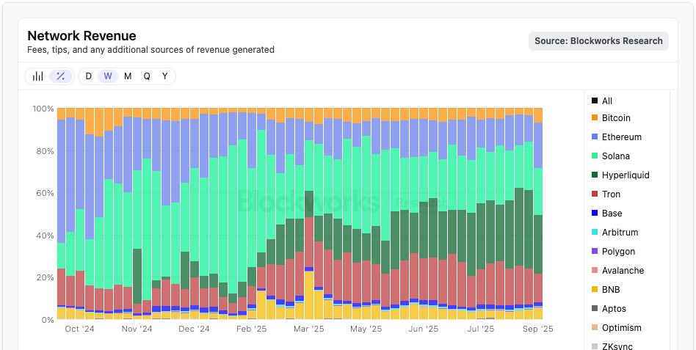Click the Nov '24 x-axis label
Image resolution: width=696 pixels, height=350 pixels.
137,329
